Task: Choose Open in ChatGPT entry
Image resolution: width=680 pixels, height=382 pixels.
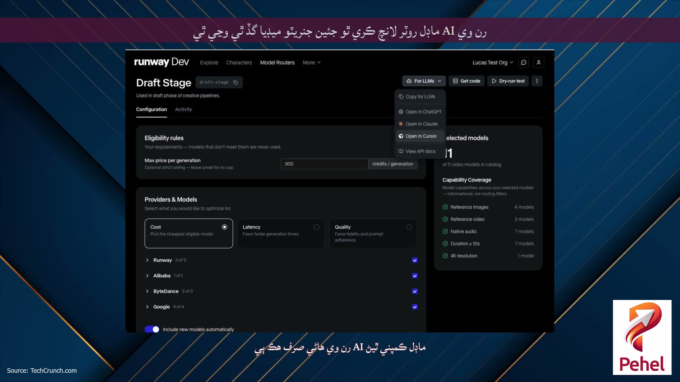Action: pos(420,112)
